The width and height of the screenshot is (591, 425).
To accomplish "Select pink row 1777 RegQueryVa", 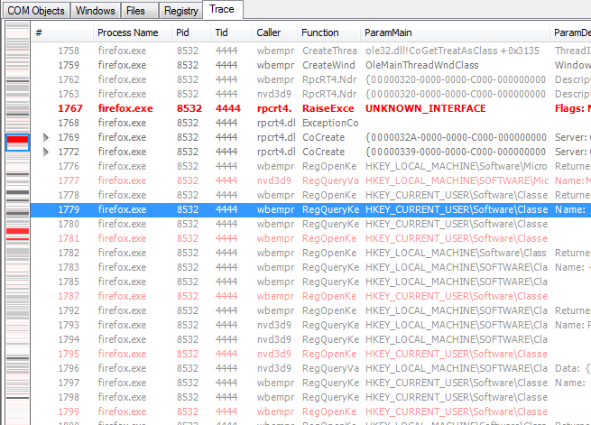I will coord(310,180).
